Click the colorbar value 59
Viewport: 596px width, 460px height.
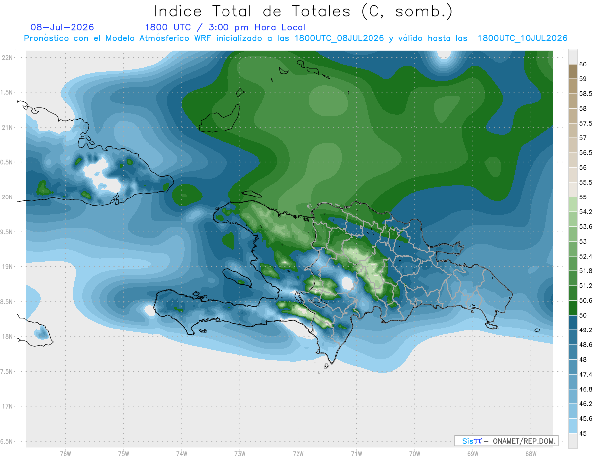pyautogui.click(x=583, y=79)
